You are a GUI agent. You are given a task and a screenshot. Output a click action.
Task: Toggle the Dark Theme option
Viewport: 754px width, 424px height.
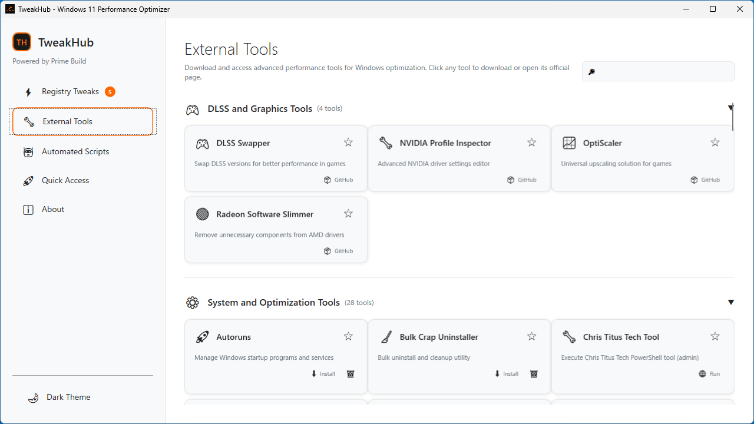tap(60, 397)
